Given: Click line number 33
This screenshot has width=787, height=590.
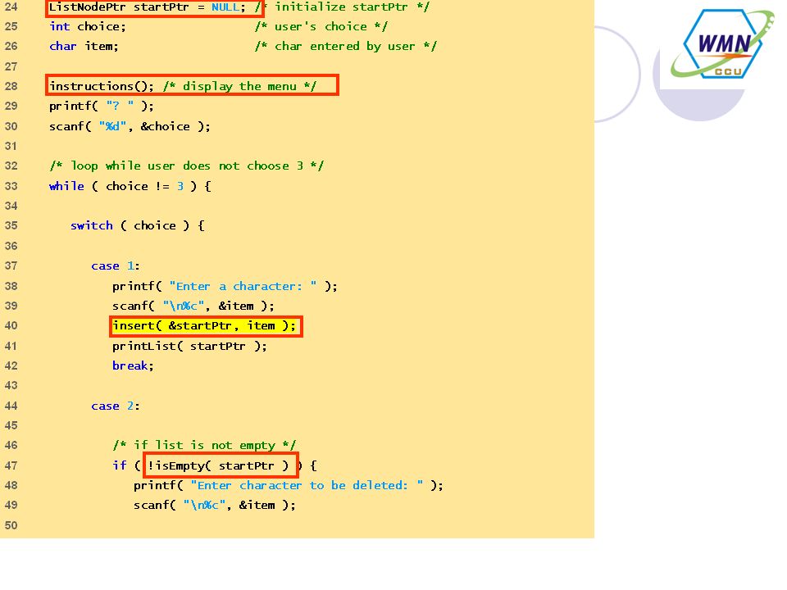Looking at the screenshot, I should tap(11, 186).
